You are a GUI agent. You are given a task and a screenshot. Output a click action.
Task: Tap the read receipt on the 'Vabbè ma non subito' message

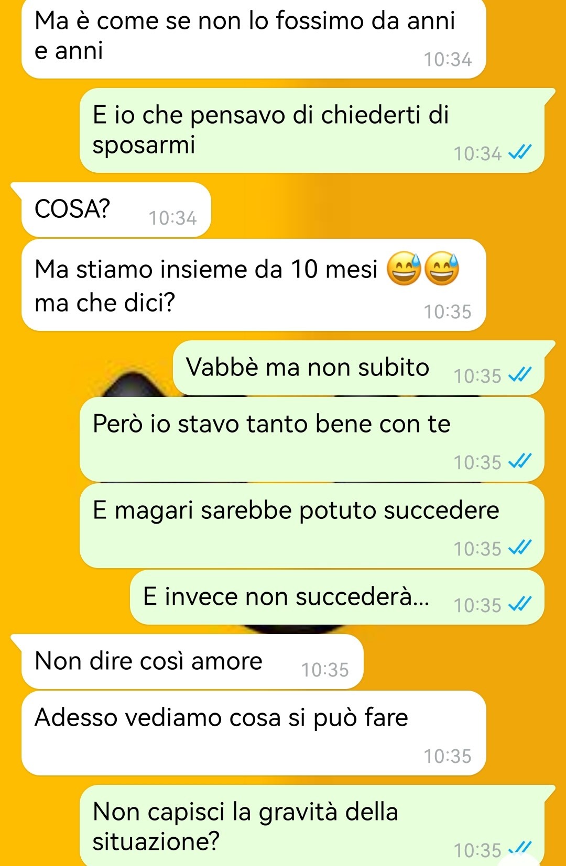tap(520, 375)
